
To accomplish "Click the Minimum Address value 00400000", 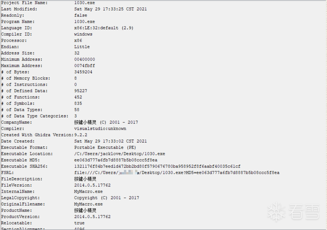I will point(84,59).
